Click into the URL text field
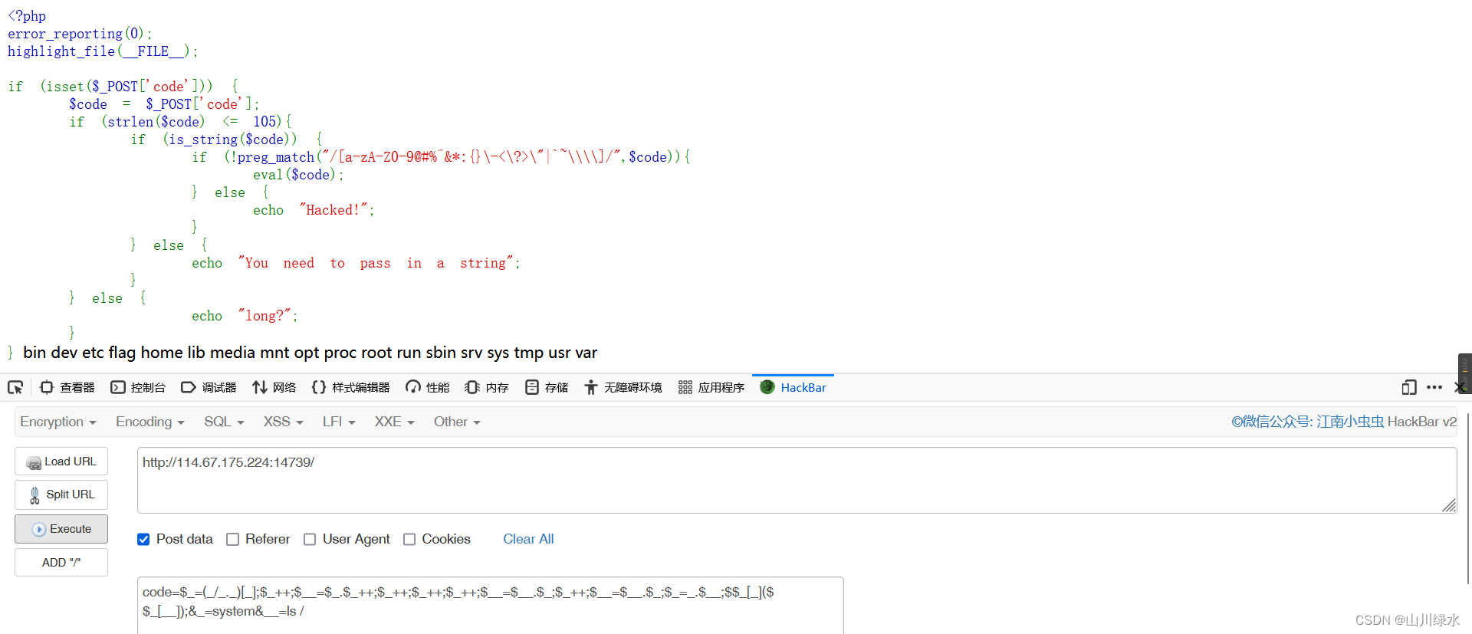1472x634 pixels. click(797, 480)
